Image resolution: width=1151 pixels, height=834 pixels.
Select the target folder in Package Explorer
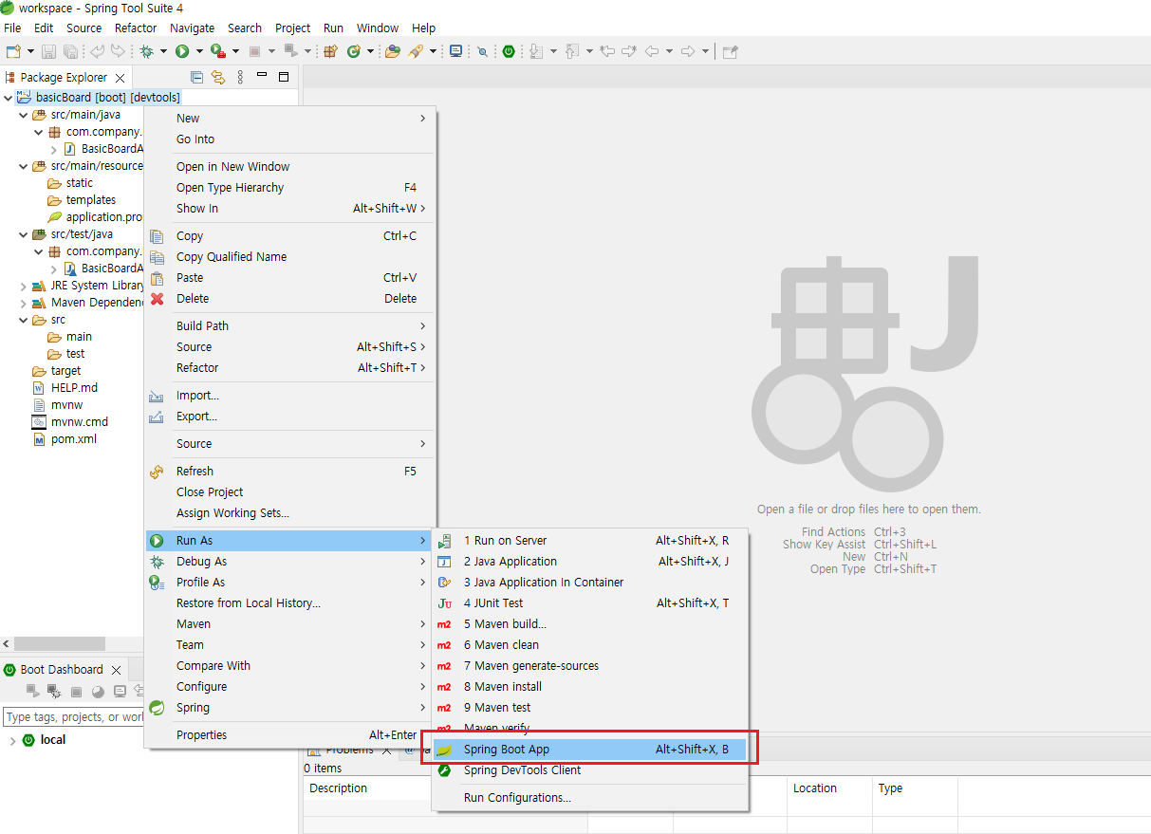point(65,371)
